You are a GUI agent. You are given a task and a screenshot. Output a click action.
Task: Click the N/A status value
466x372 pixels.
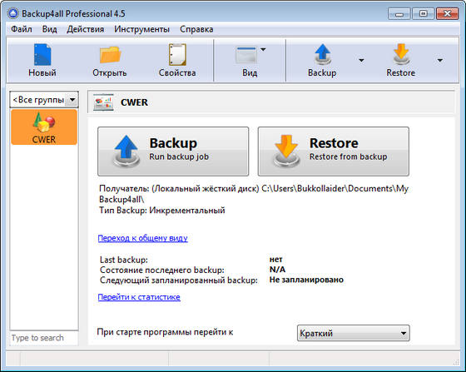(x=277, y=270)
